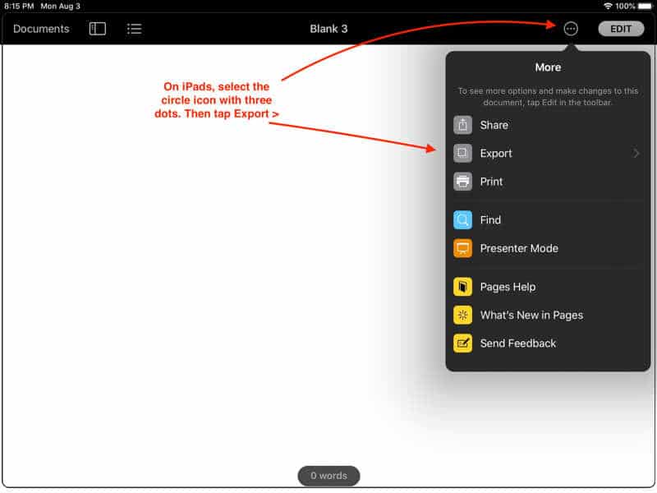Open the More circle icon with three dots
The width and height of the screenshot is (657, 493).
(571, 29)
